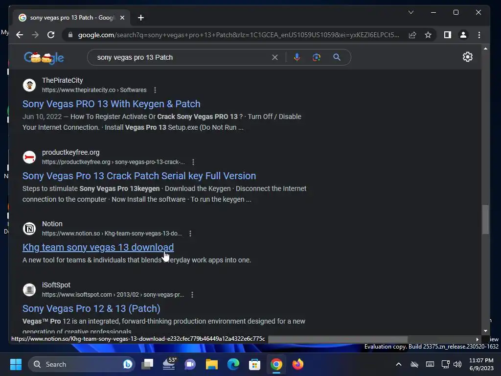Click the Google holiday logo
Image resolution: width=501 pixels, height=376 pixels.
pyautogui.click(x=44, y=58)
